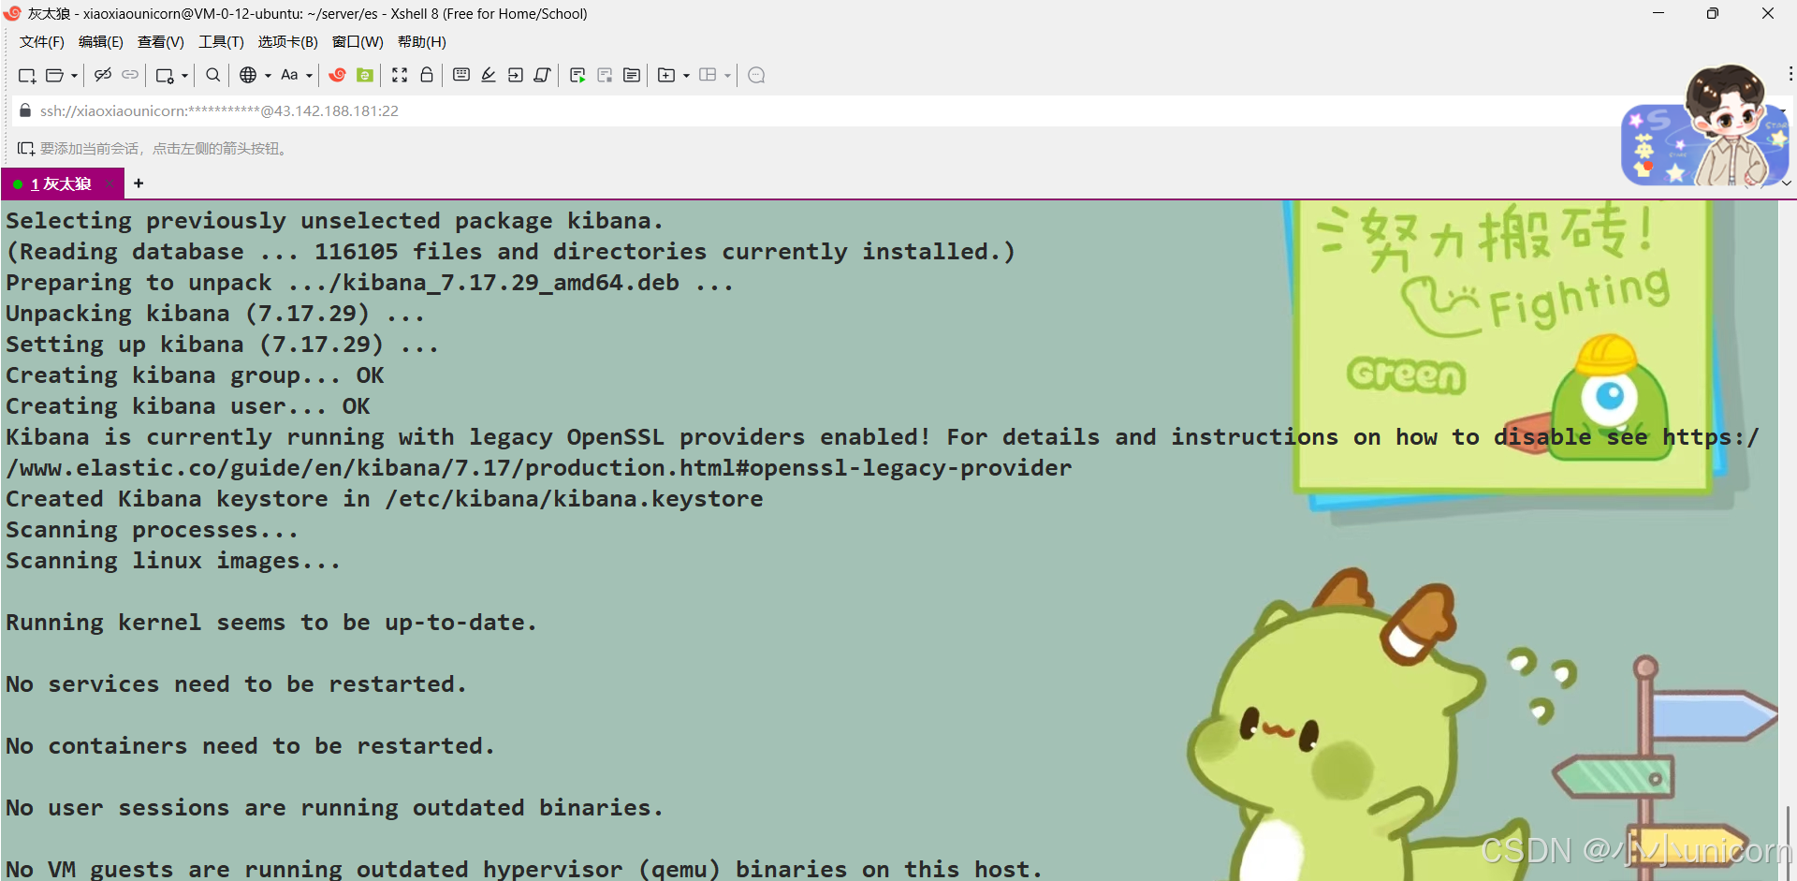Screen dimensions: 1797x881
Task: Launch Xftp via the green toolbar icon
Action: click(365, 75)
